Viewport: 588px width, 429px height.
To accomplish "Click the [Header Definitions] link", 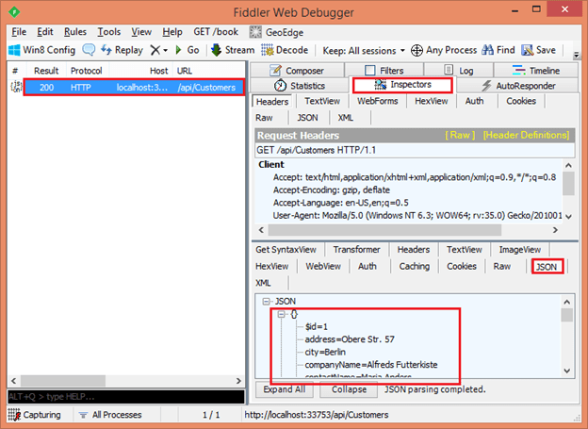I will click(x=526, y=135).
